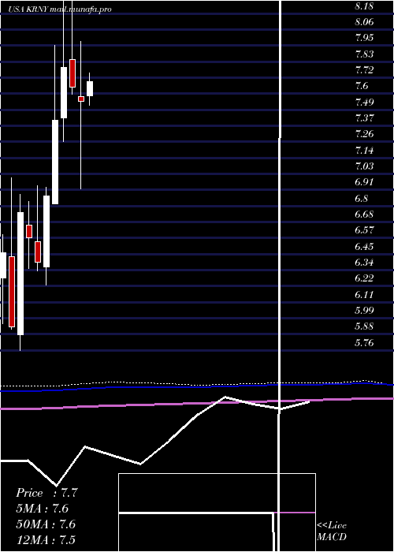The width and height of the screenshot is (394, 552).
Task: Click the '50MA : 7.6' readout
Action: (46, 524)
